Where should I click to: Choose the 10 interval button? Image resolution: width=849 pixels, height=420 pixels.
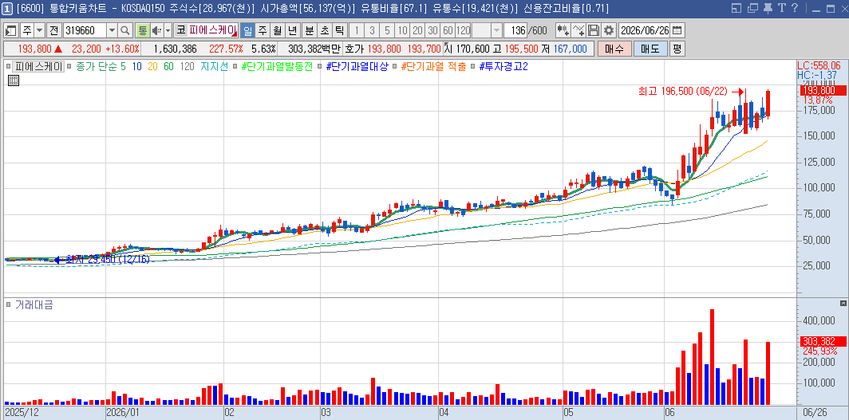click(x=402, y=30)
